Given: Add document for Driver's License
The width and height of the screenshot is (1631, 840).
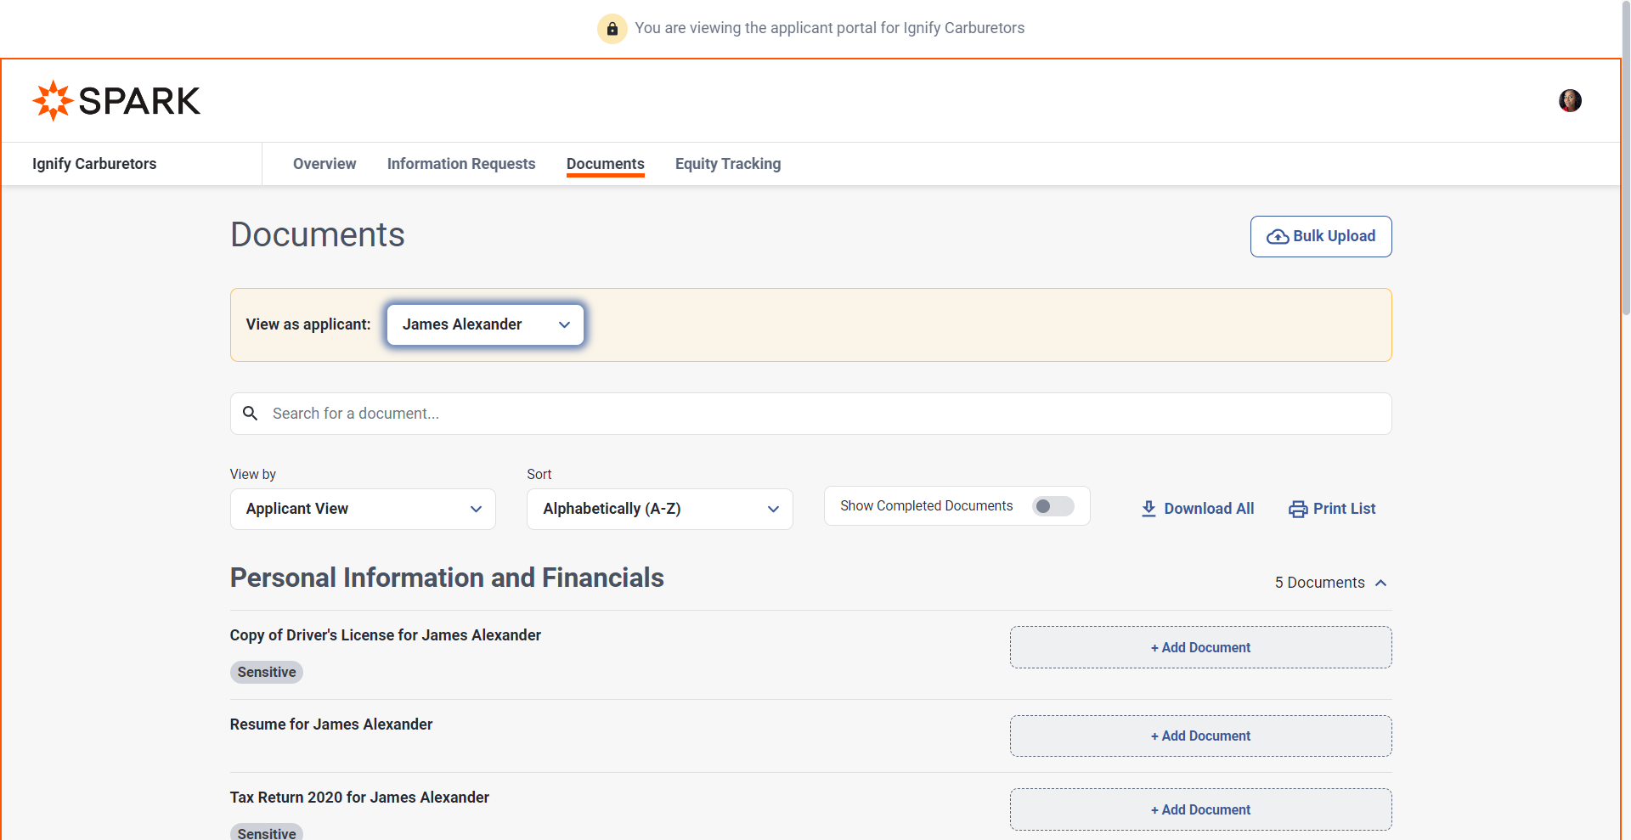Looking at the screenshot, I should 1200,647.
